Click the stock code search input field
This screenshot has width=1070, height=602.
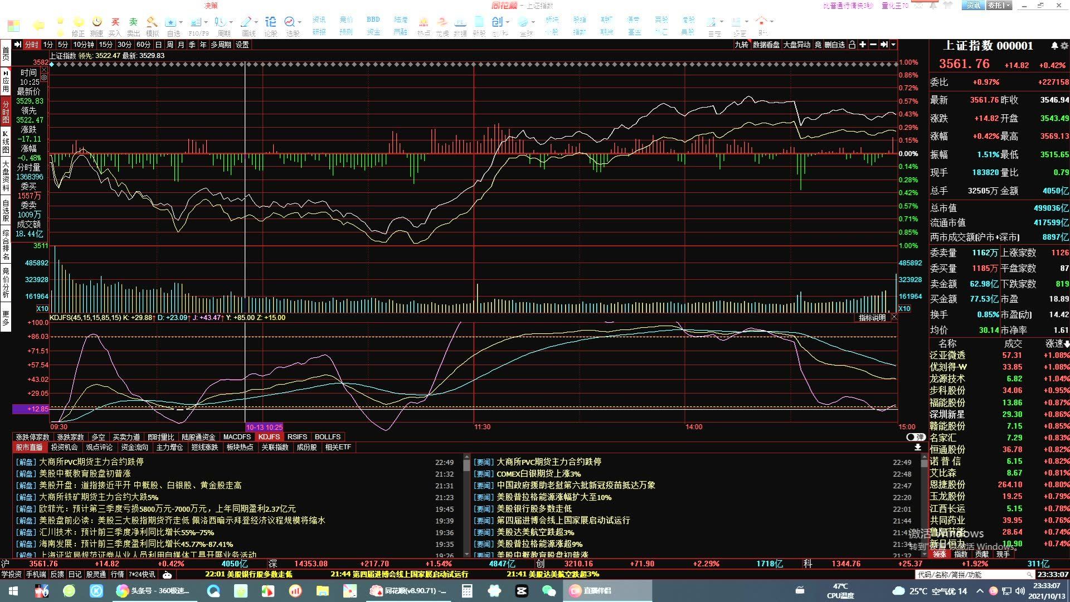pos(970,575)
